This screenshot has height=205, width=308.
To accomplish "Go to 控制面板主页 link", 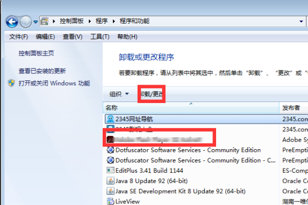I will [36, 53].
